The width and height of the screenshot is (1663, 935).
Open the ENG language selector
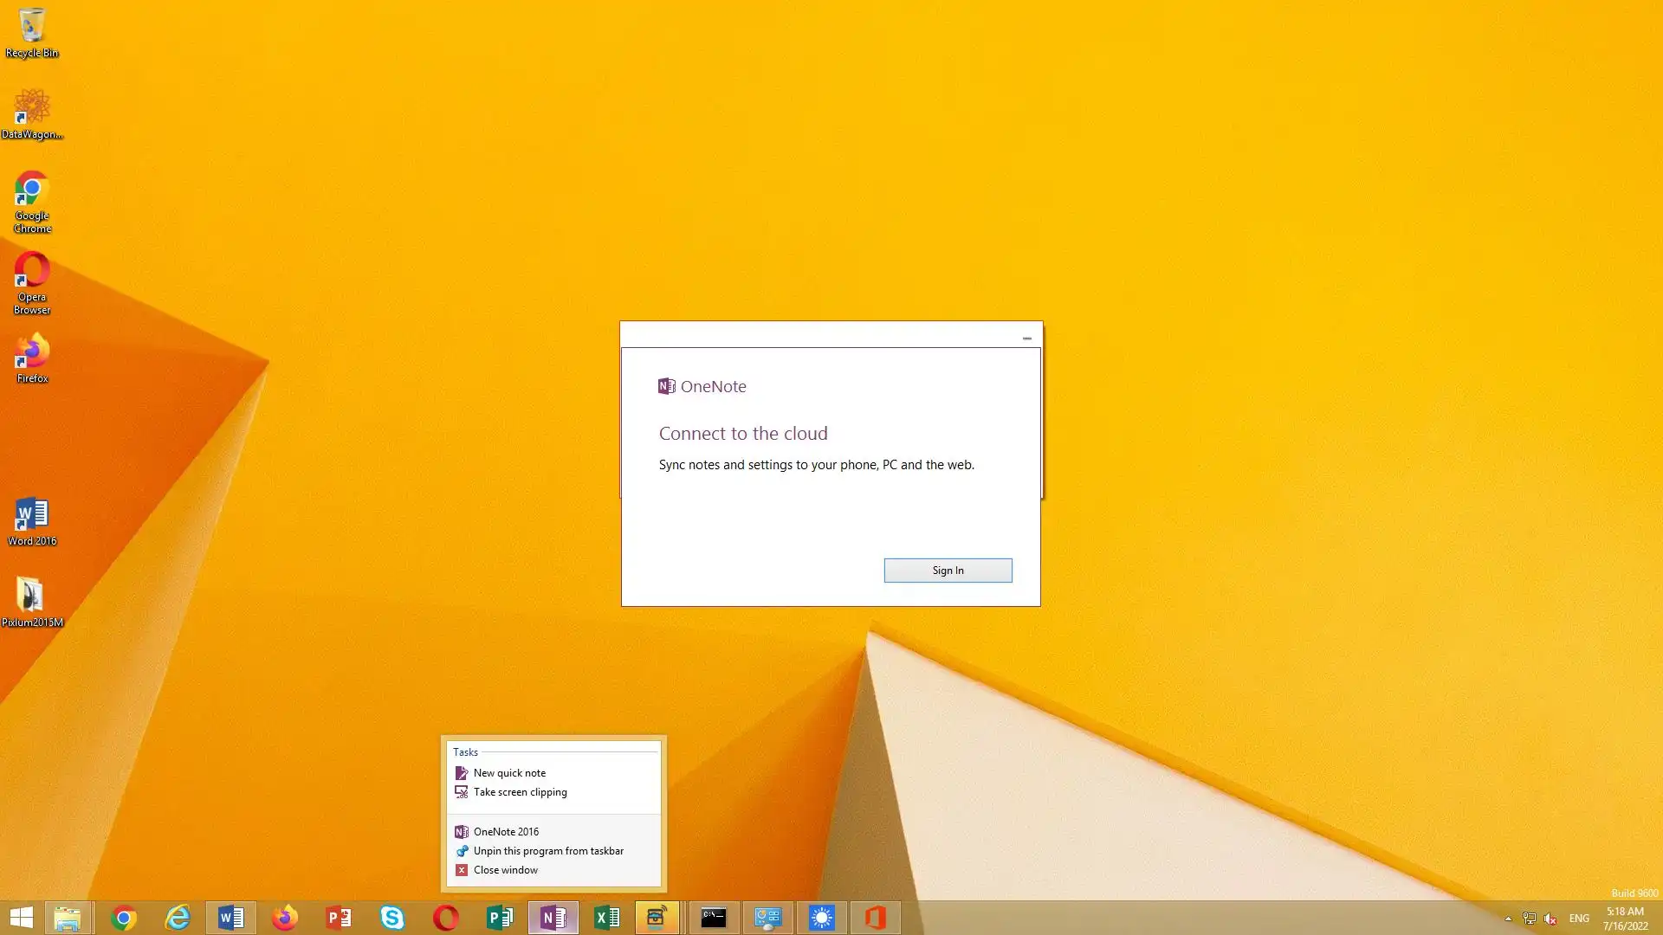pos(1579,919)
